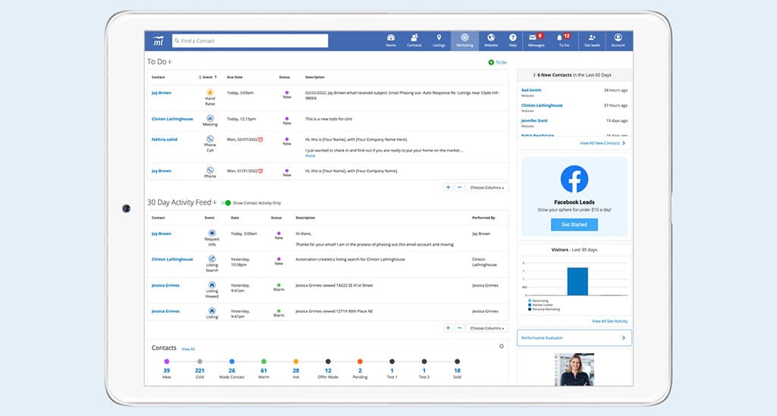
Task: Open Jennifer Scott in New Contacts list
Action: coord(534,120)
